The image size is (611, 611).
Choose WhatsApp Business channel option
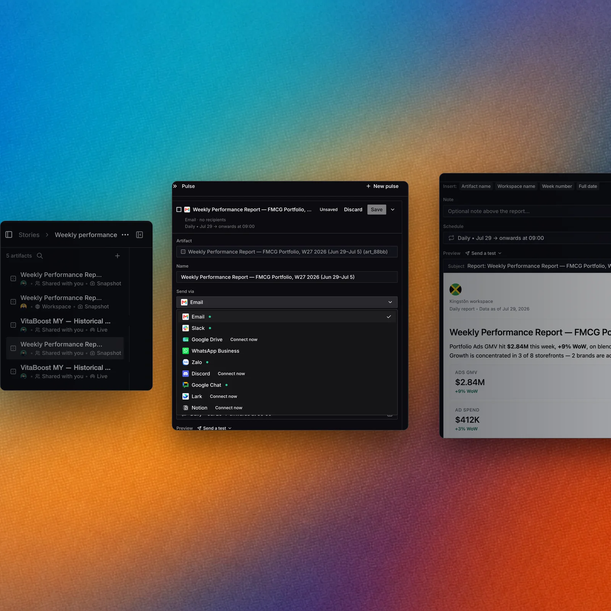point(287,351)
